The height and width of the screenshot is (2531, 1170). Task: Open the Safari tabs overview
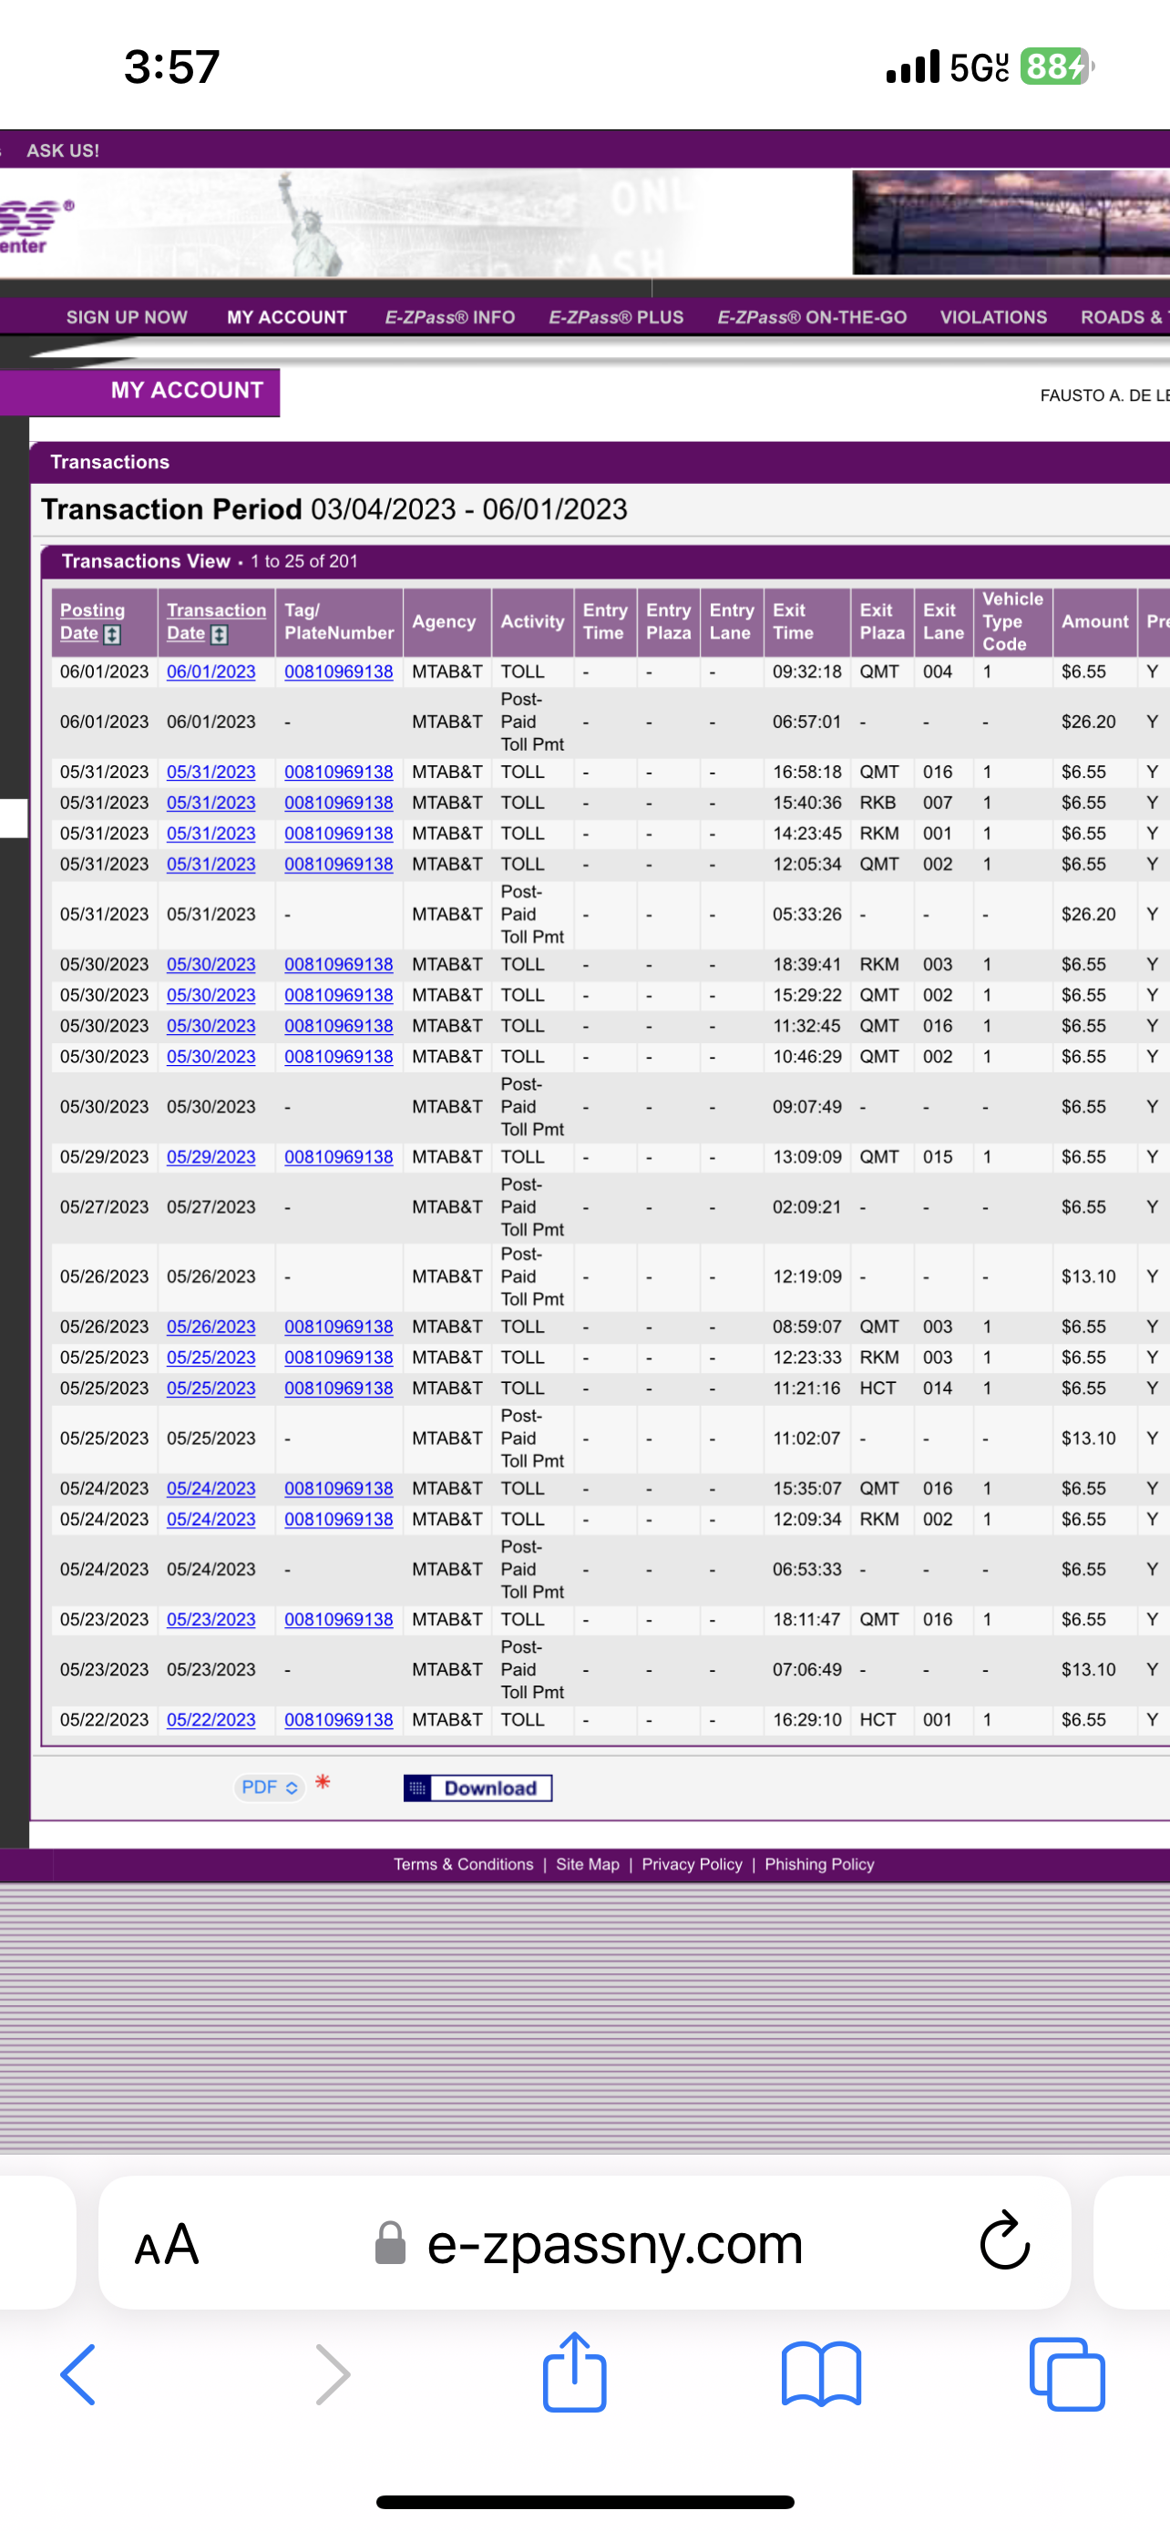coord(1067,2373)
